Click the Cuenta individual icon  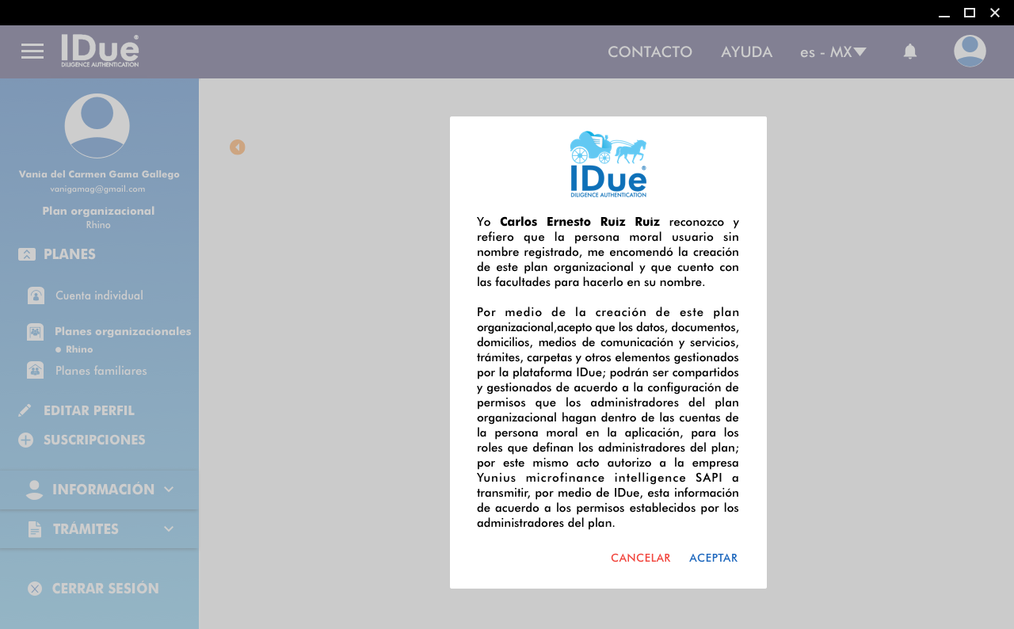36,295
